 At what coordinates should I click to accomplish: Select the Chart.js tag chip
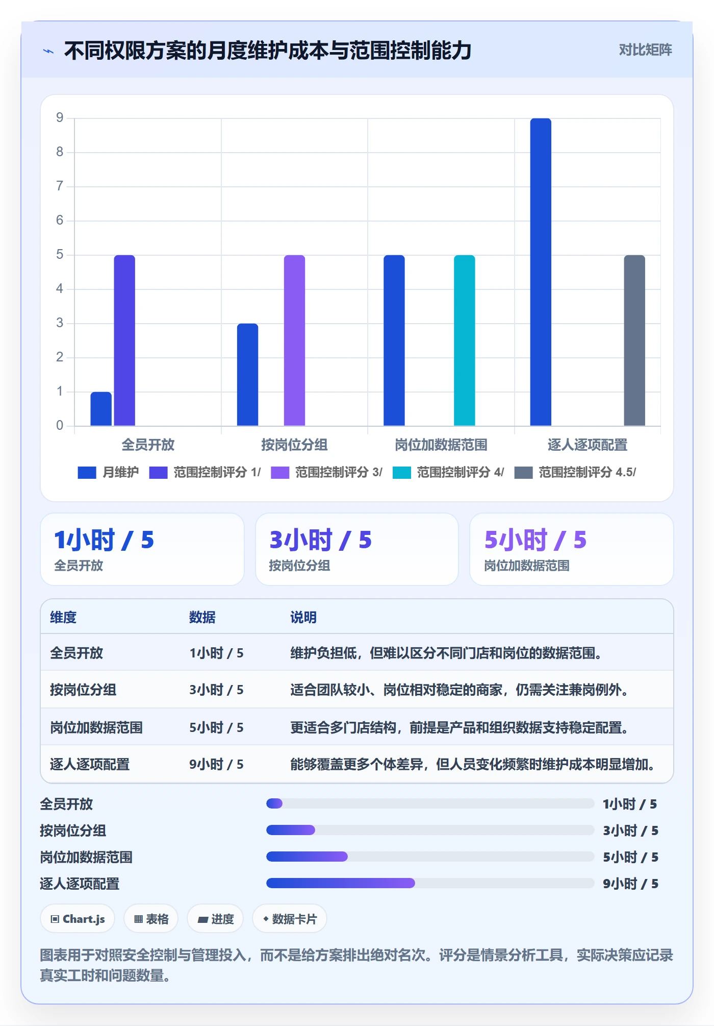tap(78, 919)
